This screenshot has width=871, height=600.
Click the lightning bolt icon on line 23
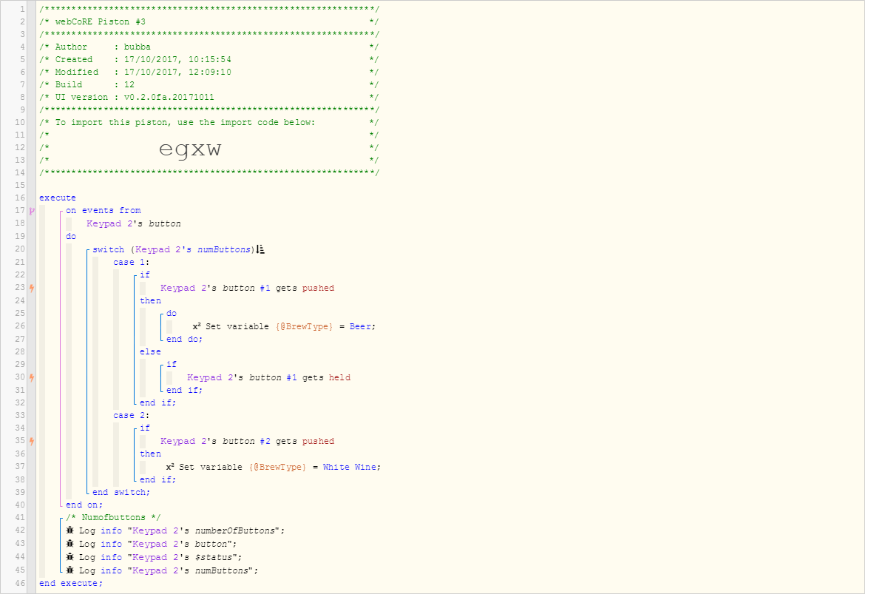point(32,288)
